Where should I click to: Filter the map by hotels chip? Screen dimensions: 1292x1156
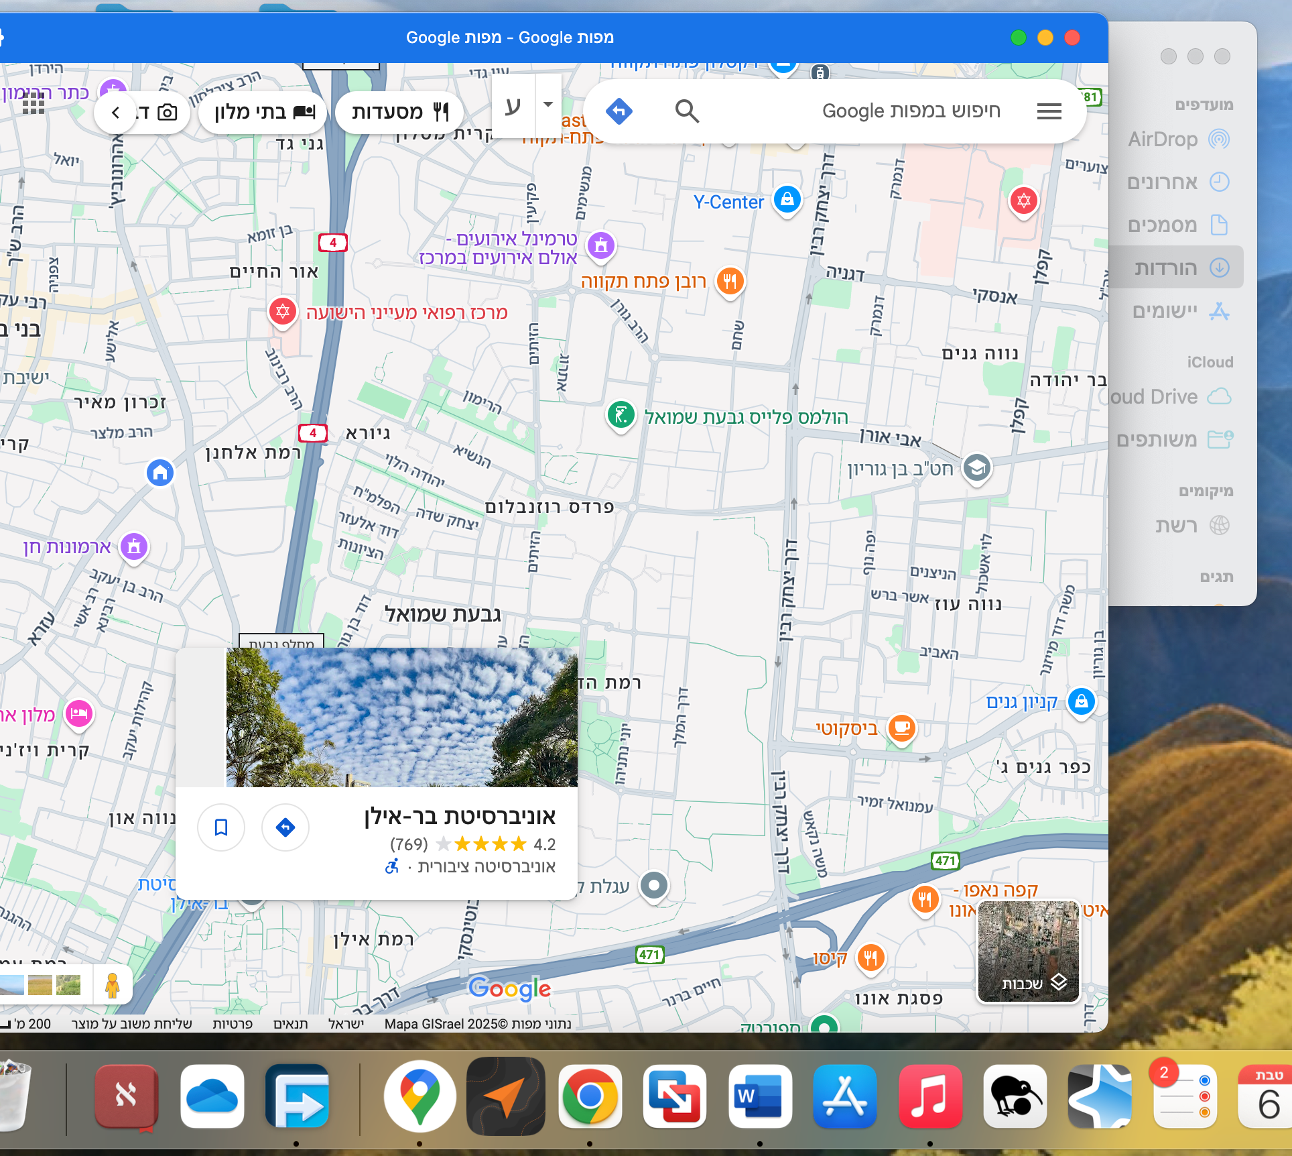click(263, 112)
